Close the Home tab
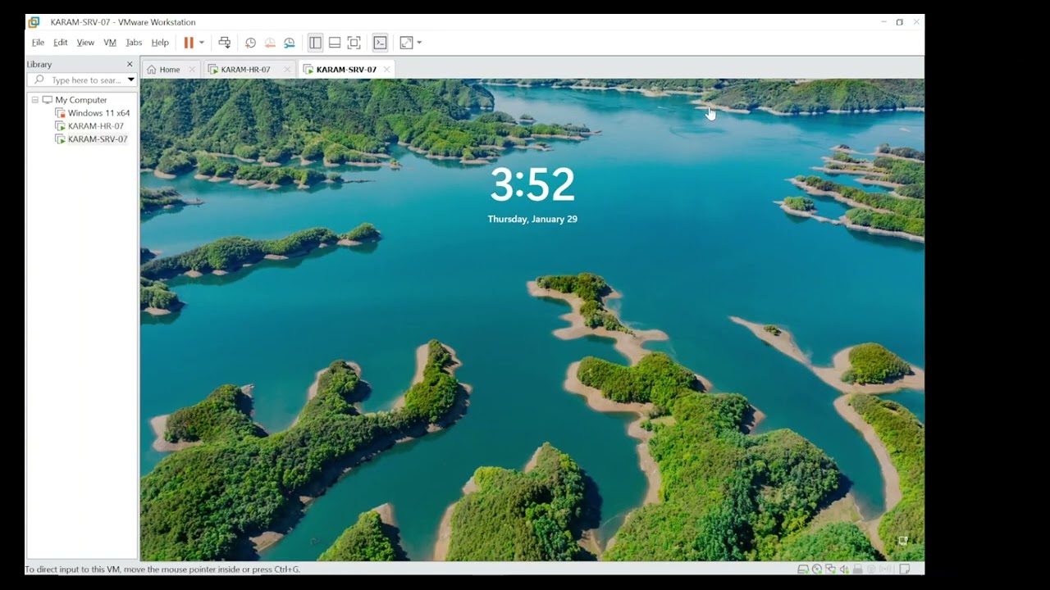The height and width of the screenshot is (590, 1050). 192,70
